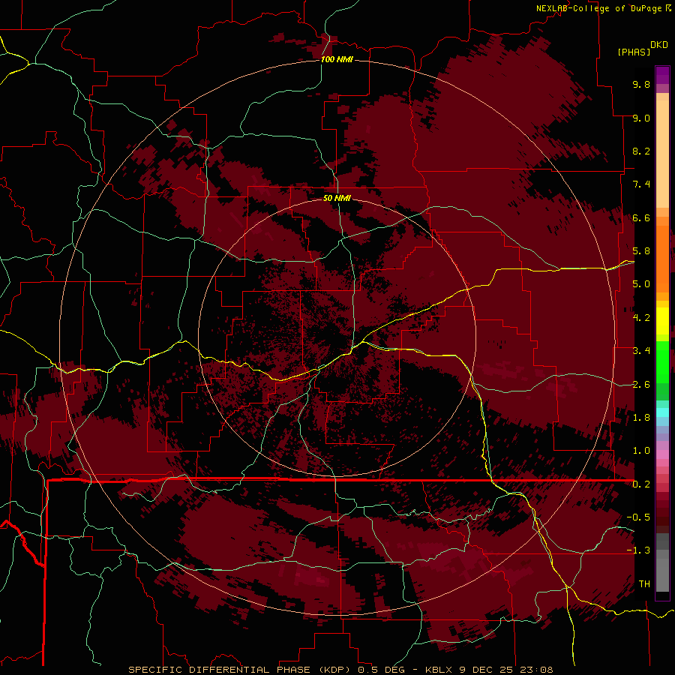The width and height of the screenshot is (675, 675).
Task: Click the 100 NMI range ring label
Action: [x=337, y=59]
